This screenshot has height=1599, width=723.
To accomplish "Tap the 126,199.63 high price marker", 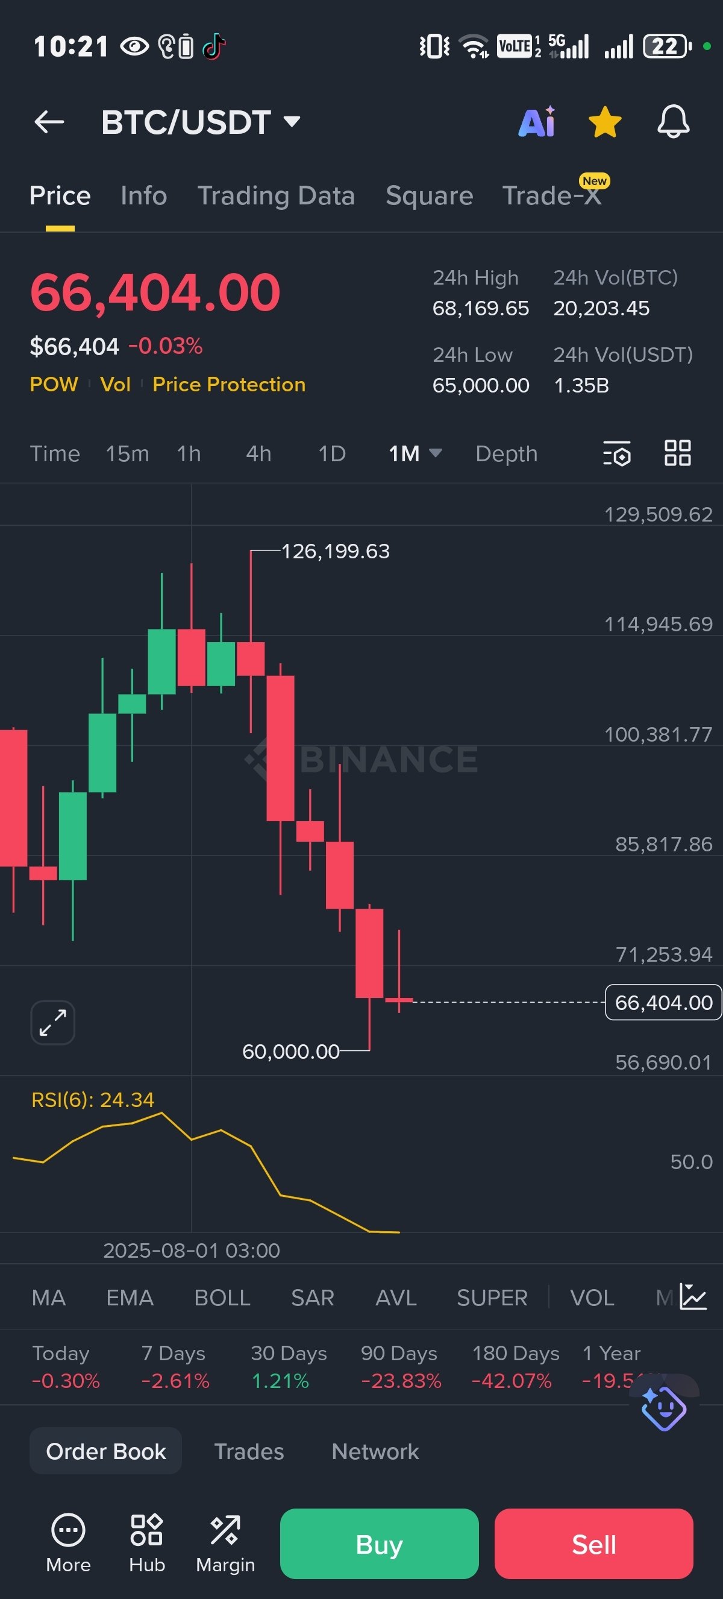I will coord(336,551).
